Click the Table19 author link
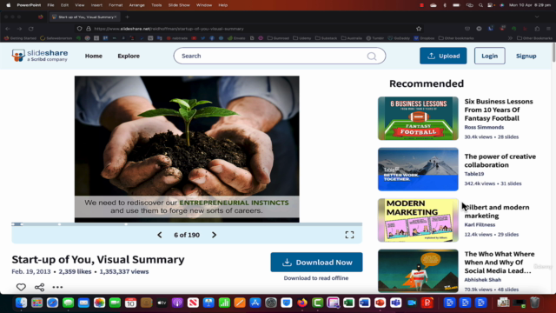 point(474,174)
